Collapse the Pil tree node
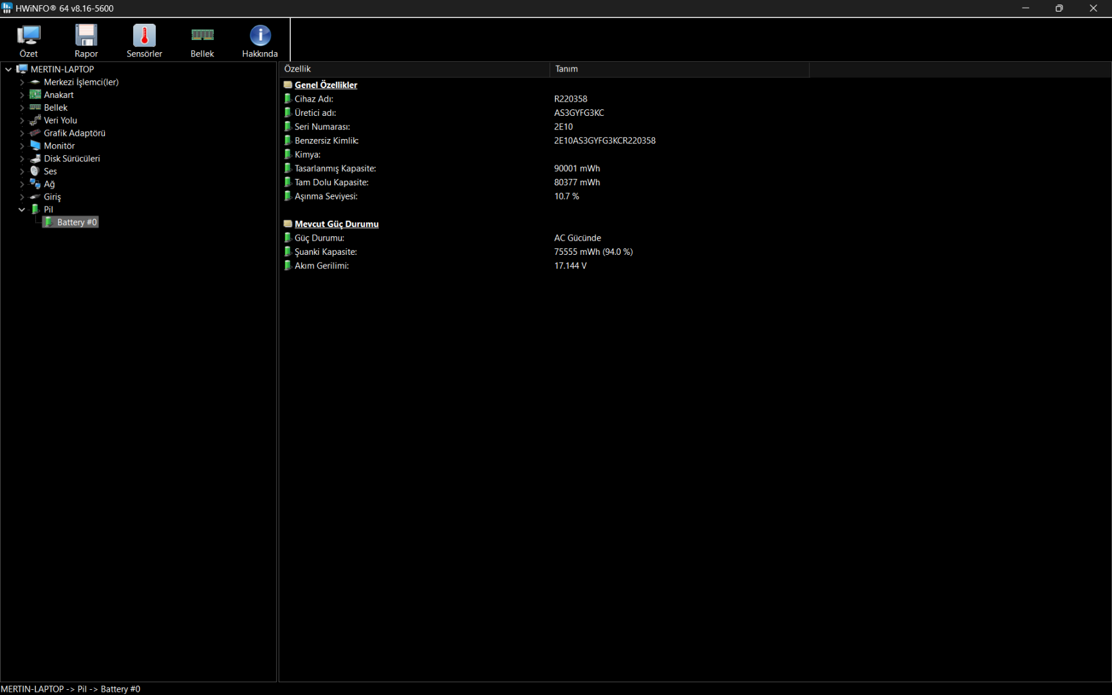Screen dimensions: 1112x695 coord(22,210)
